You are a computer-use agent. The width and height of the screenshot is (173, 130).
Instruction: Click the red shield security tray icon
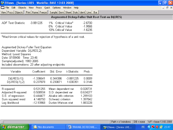pyautogui.click(x=157, y=127)
